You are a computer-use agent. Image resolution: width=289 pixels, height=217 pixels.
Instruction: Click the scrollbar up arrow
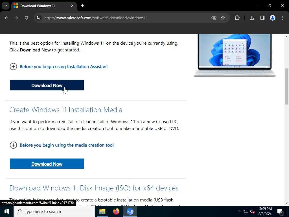(x=287, y=36)
